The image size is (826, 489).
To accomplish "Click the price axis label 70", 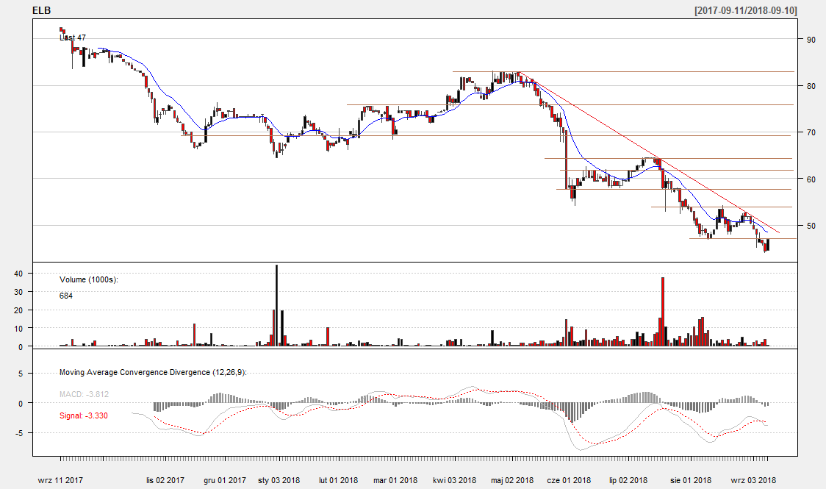I will 811,132.
